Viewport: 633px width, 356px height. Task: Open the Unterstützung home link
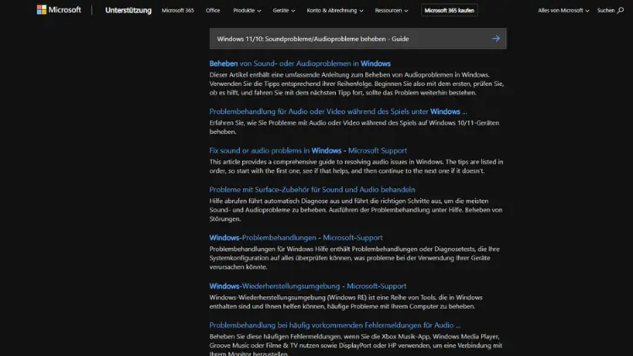[x=128, y=10]
